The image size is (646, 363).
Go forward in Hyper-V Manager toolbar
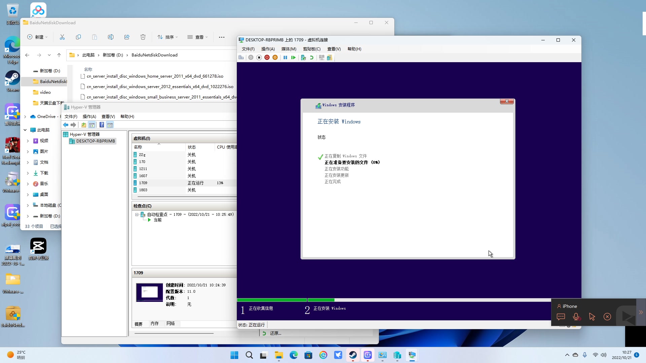pyautogui.click(x=73, y=125)
